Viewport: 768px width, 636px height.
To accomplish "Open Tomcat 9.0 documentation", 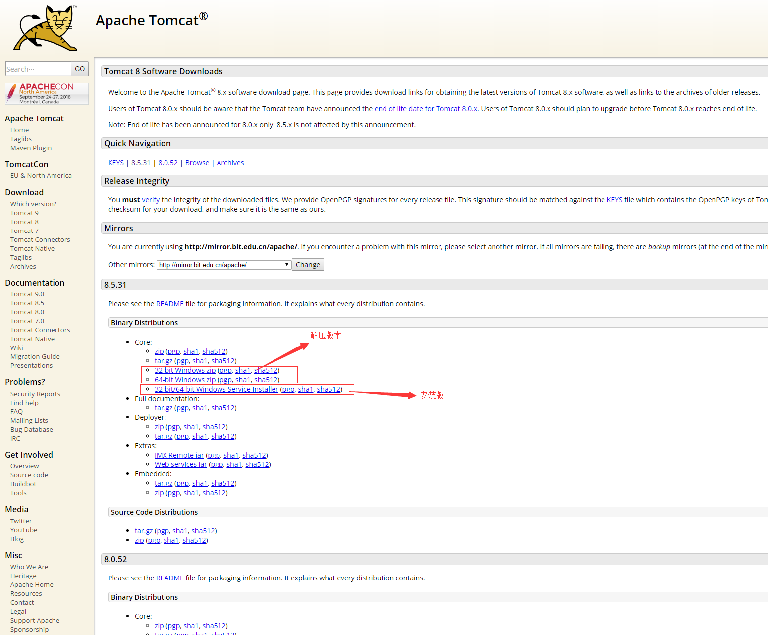I will click(27, 294).
